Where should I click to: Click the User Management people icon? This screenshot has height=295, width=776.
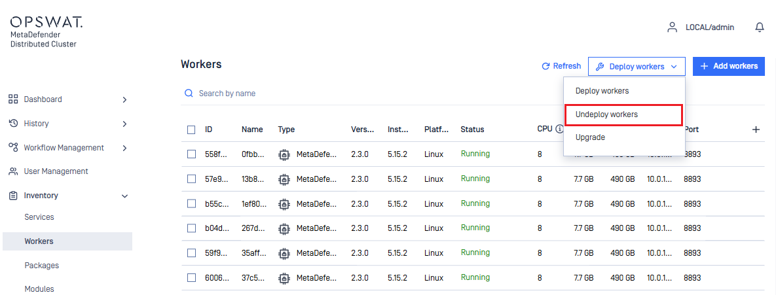[13, 171]
